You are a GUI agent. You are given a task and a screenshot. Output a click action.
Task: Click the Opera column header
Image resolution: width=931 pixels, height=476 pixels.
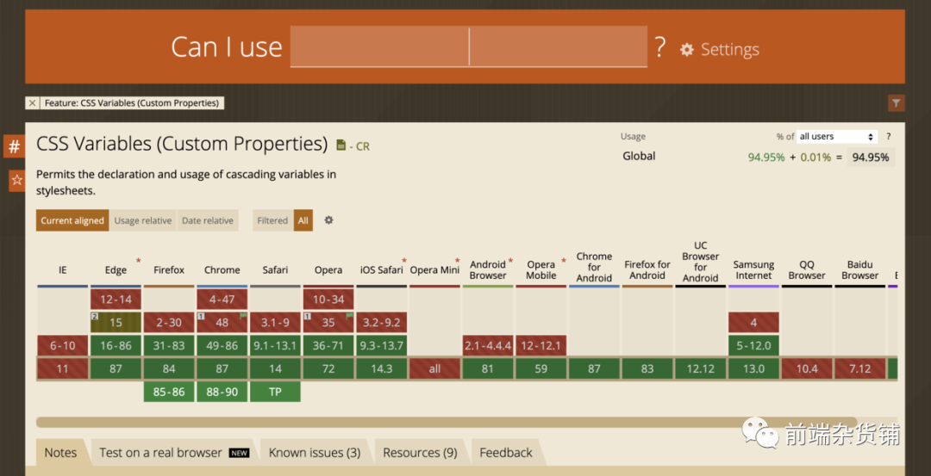point(328,269)
